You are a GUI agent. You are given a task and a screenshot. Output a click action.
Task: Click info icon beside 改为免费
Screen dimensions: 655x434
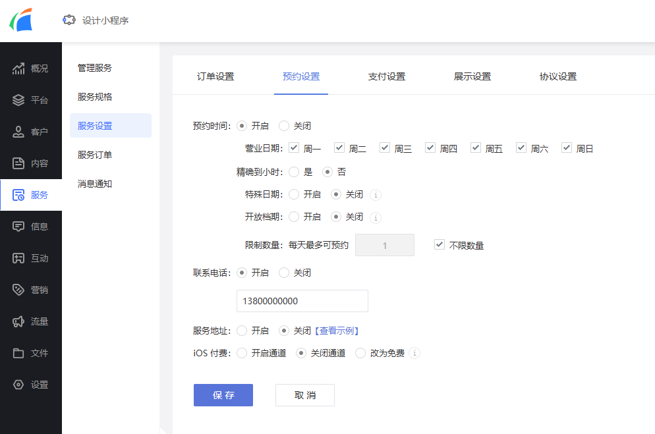414,353
